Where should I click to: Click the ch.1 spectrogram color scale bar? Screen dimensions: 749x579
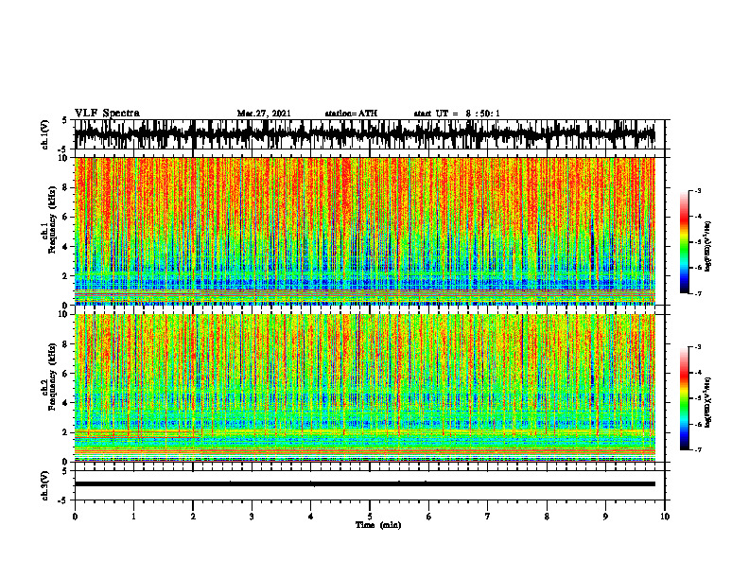pos(684,242)
